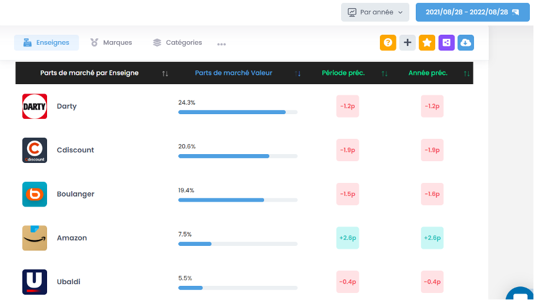Toggle sort arrows for Période préc. column
Image resolution: width=534 pixels, height=300 pixels.
(384, 74)
